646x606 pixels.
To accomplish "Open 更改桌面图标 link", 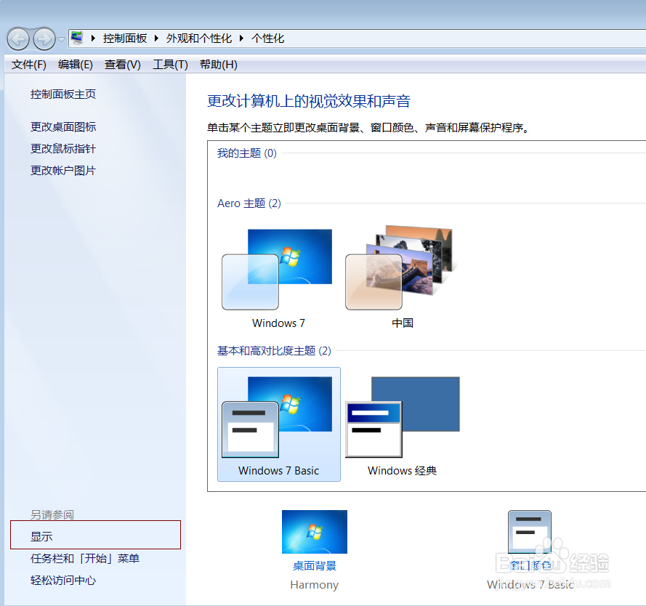I will [63, 127].
